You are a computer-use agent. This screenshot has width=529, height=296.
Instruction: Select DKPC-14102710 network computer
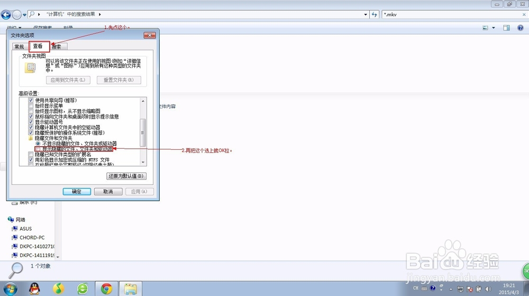coord(33,246)
